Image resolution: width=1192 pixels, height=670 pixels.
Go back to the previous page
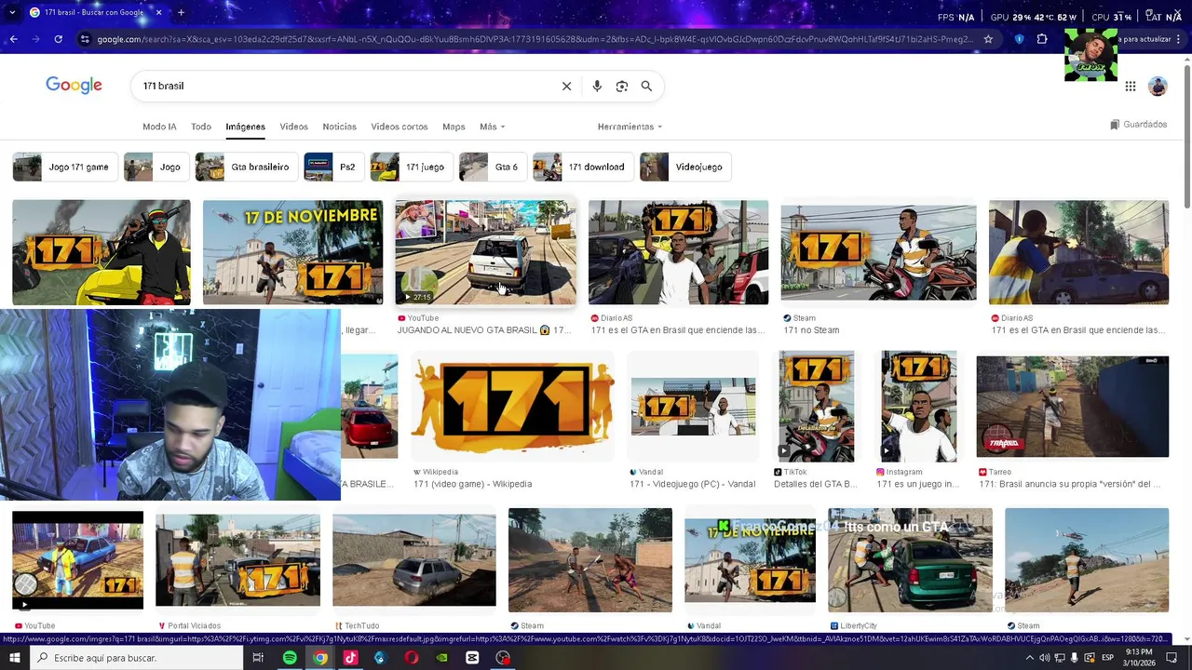tap(13, 39)
